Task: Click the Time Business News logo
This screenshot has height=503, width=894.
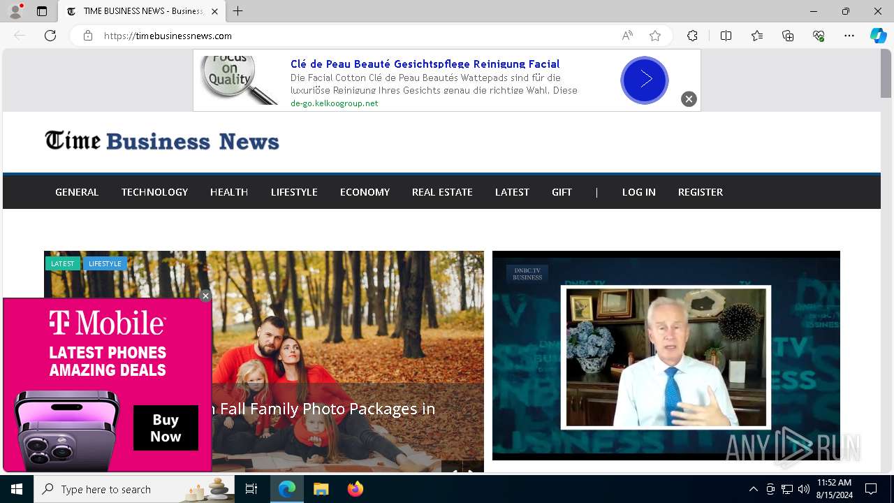Action: tap(162, 141)
